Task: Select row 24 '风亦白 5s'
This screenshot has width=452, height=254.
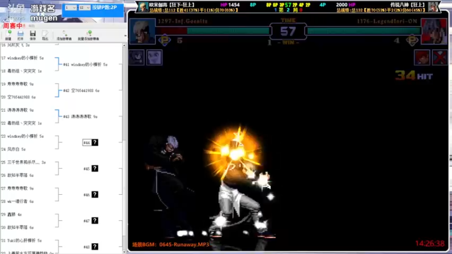Action: point(13,149)
